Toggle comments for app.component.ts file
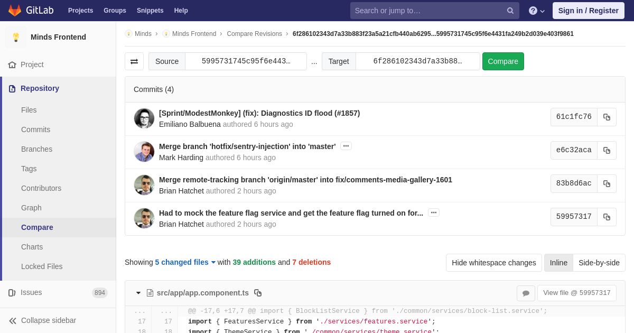Screen dimensions: 634x333 526,293
